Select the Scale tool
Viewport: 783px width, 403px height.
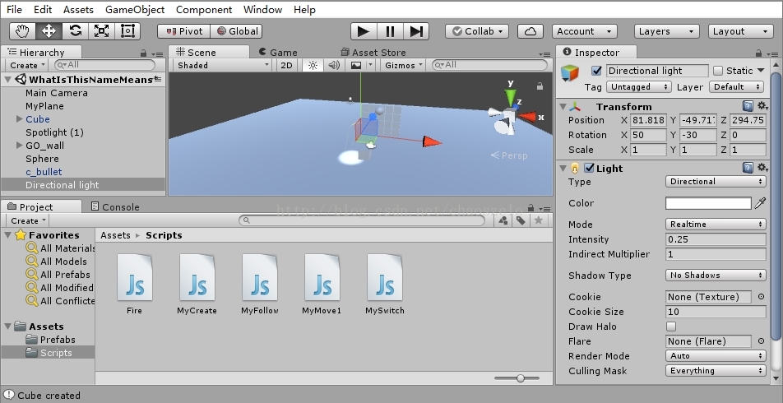102,31
